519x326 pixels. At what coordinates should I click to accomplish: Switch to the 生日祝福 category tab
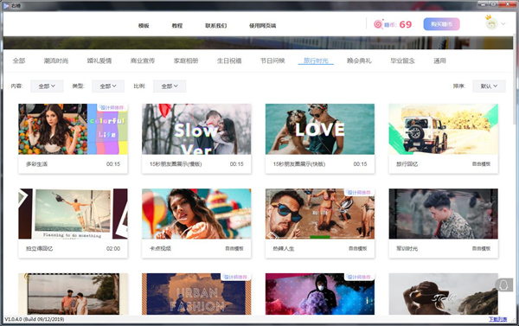pos(229,61)
